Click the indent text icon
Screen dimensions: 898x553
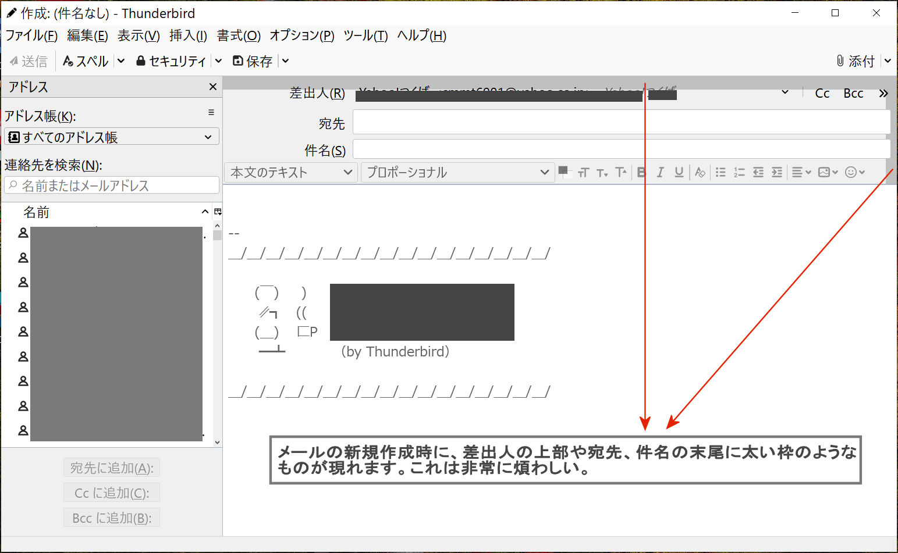pos(777,172)
